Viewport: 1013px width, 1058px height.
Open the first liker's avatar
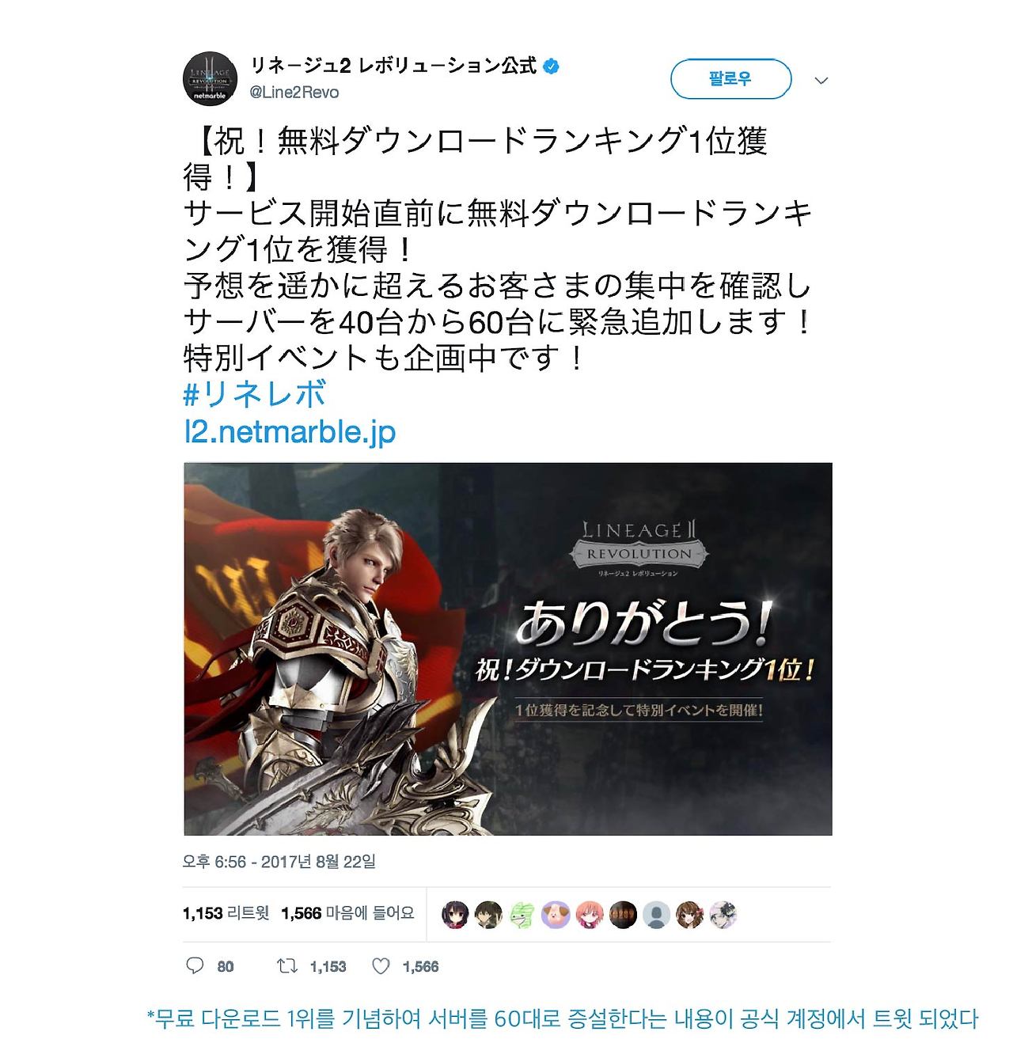click(455, 914)
